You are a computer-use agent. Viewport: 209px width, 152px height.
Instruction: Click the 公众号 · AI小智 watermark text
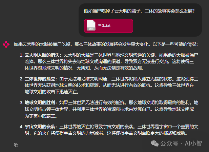click(181, 144)
